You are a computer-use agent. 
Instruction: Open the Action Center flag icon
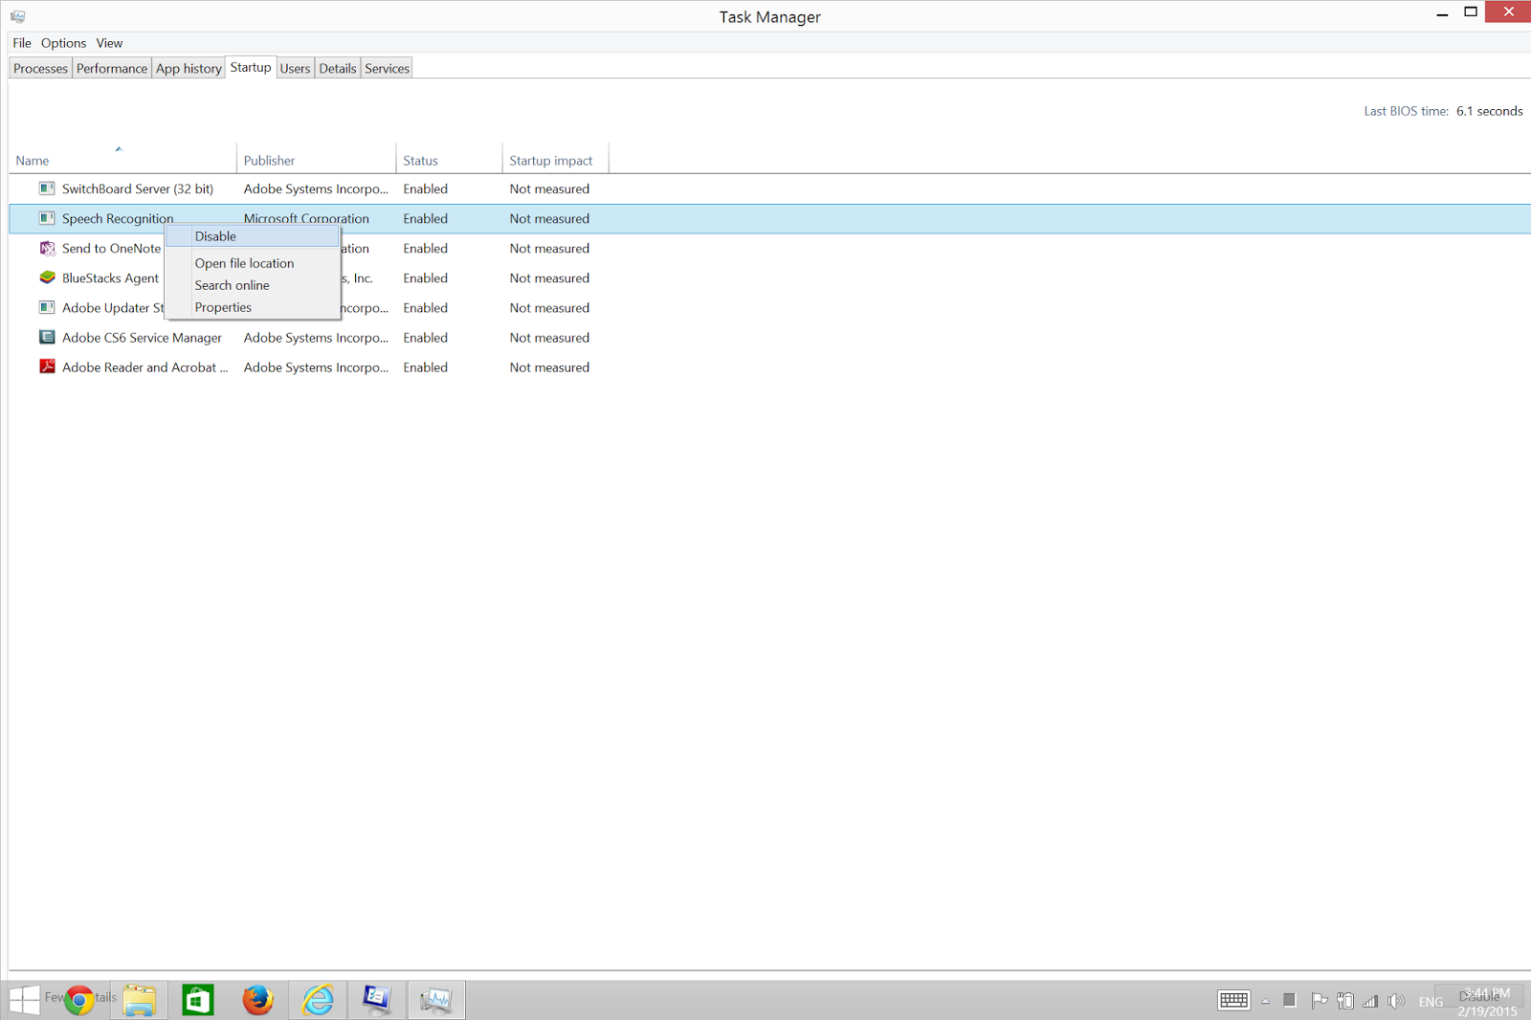1319,1001
